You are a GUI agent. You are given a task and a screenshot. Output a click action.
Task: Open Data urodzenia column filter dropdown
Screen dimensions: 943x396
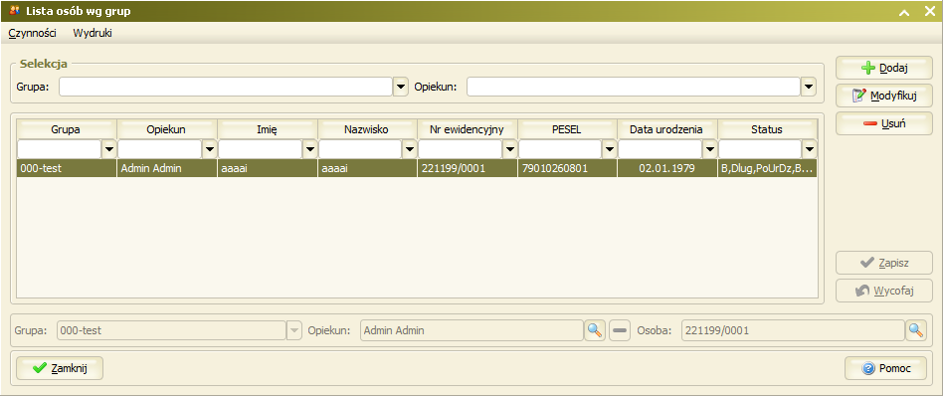tap(710, 148)
